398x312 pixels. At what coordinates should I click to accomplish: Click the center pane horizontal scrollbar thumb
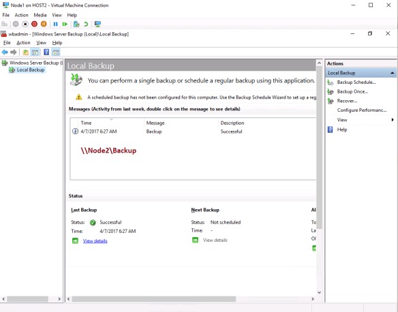pos(154,299)
